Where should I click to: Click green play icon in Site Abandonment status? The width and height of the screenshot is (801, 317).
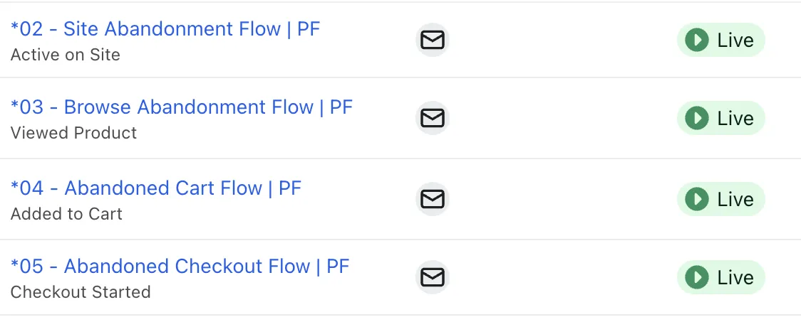pyautogui.click(x=696, y=41)
